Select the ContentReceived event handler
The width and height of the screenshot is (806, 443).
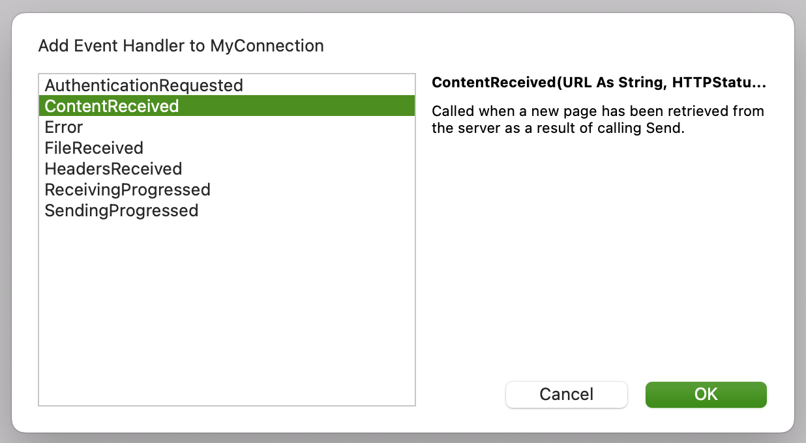[111, 106]
